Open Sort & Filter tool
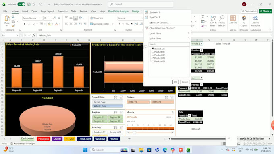 [x=213, y=21]
